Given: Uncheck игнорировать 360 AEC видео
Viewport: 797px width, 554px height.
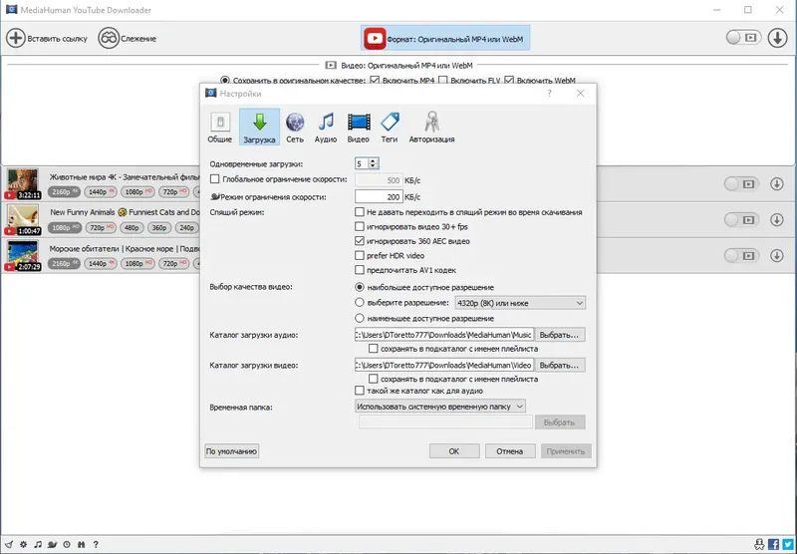Looking at the screenshot, I should tap(360, 240).
